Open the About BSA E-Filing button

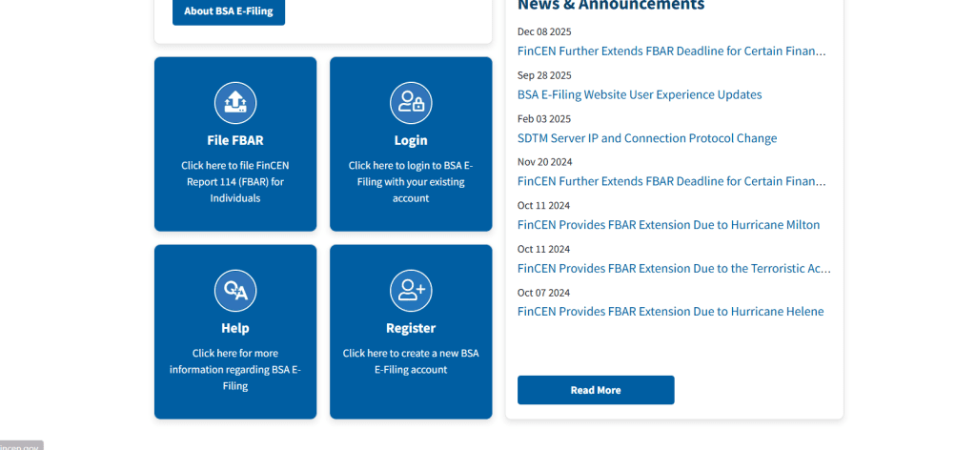coord(229,11)
